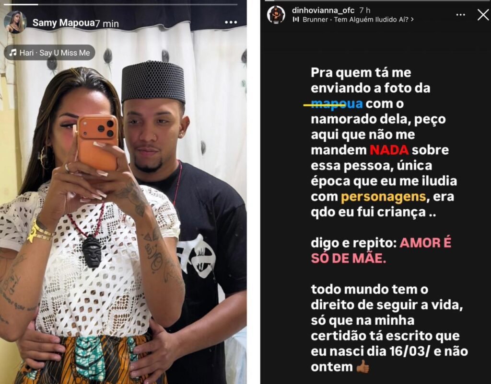Click the red NADA text
Screen dimensions: 491x384
(x=389, y=150)
